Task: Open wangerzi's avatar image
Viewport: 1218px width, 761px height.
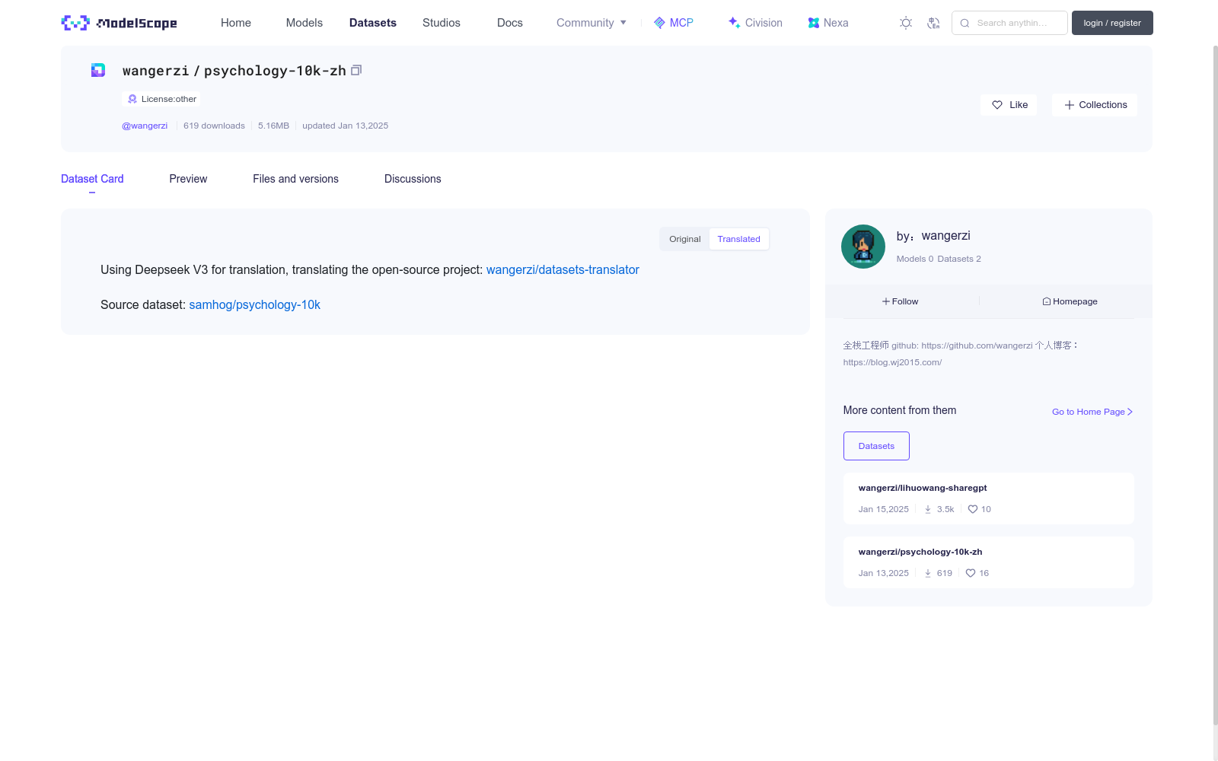Action: tap(863, 247)
